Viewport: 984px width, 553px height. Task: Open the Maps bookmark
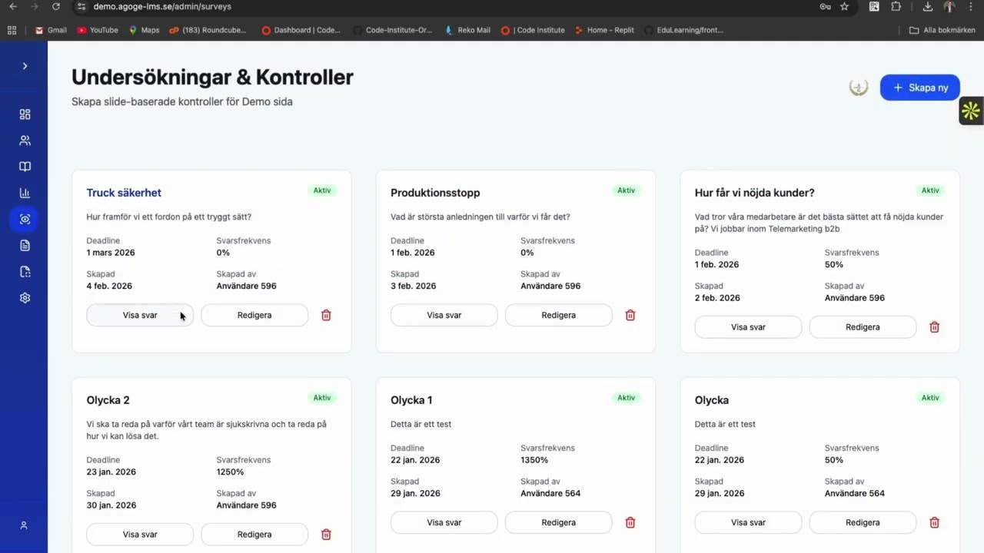[144, 30]
